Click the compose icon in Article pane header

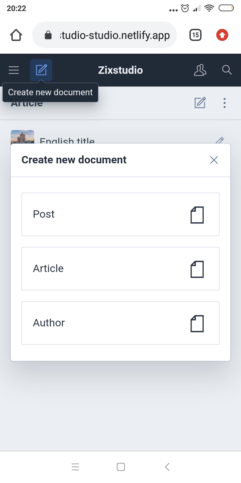(x=200, y=103)
